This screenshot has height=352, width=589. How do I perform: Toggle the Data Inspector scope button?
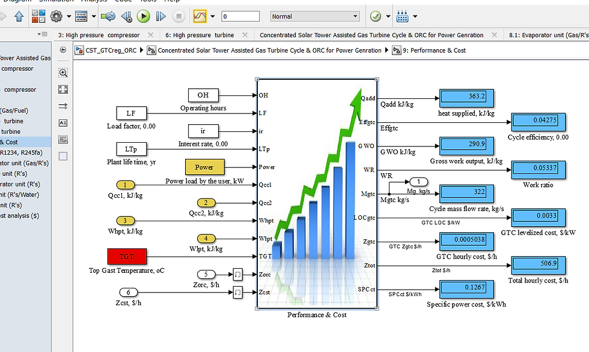[x=200, y=16]
